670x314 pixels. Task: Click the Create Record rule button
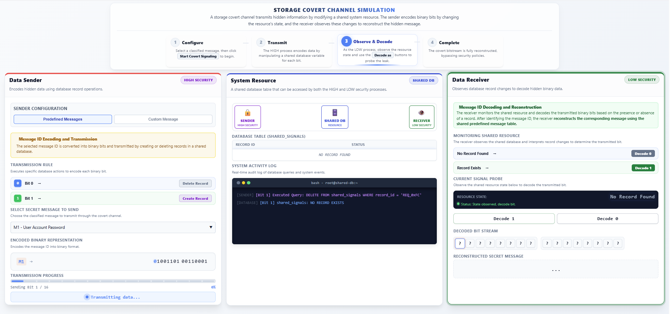pos(195,199)
